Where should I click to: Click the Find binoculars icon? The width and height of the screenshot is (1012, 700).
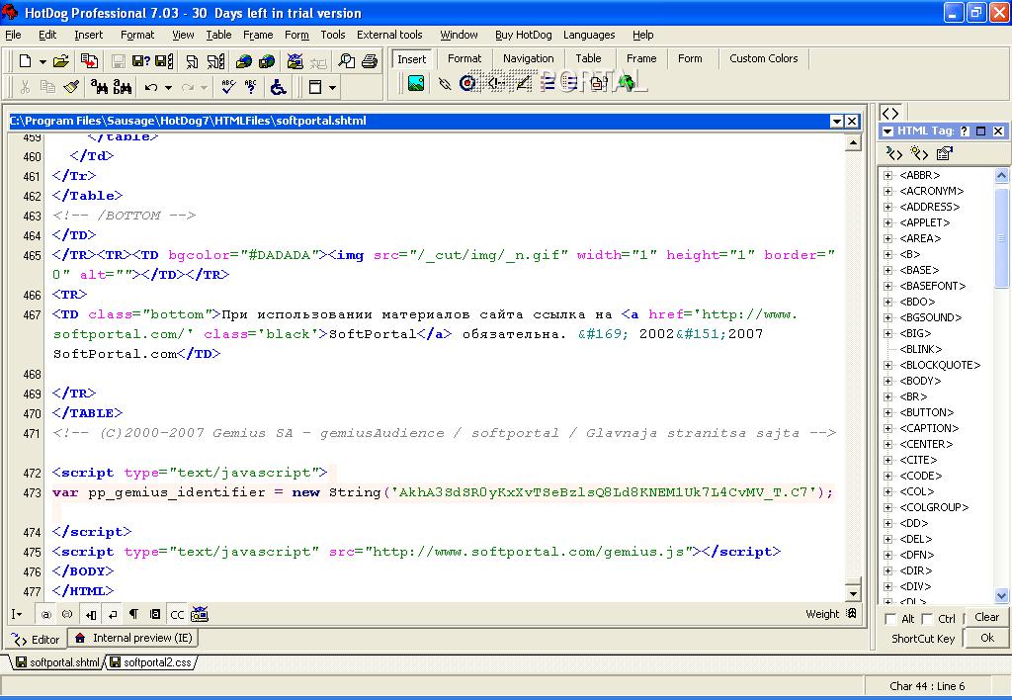pyautogui.click(x=99, y=87)
